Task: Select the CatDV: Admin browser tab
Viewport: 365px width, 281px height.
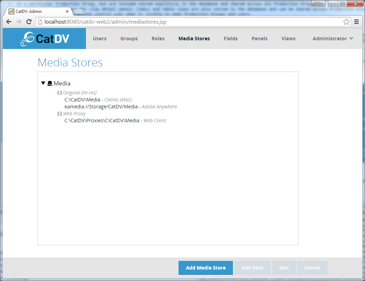Action: click(x=39, y=11)
